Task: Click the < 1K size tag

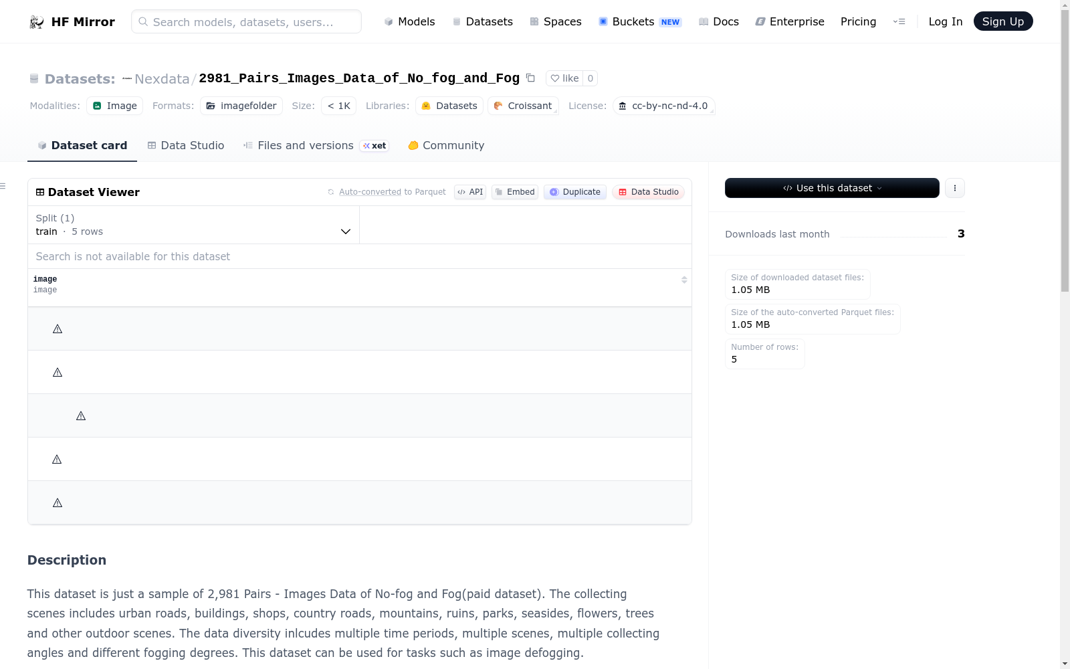Action: [x=338, y=106]
